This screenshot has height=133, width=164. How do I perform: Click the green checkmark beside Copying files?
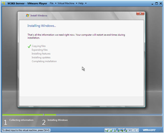point(29,46)
